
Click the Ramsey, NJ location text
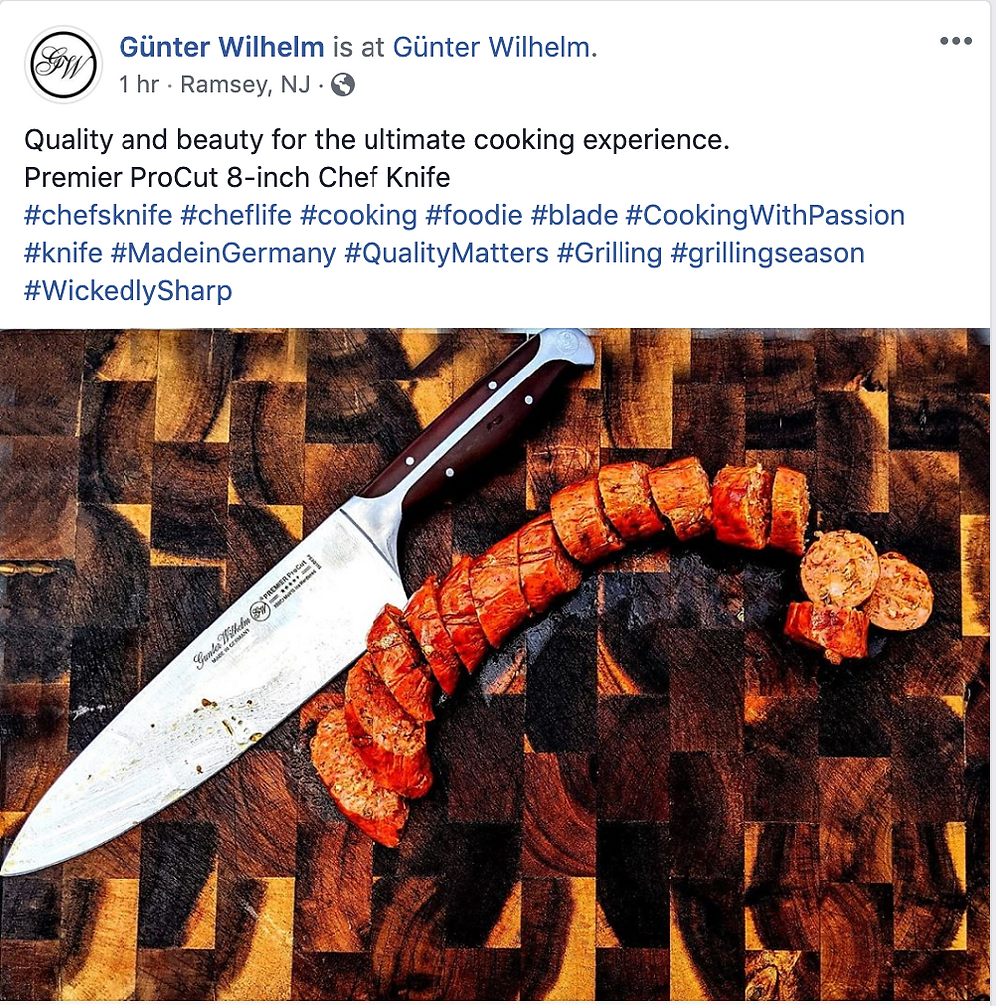click(245, 84)
